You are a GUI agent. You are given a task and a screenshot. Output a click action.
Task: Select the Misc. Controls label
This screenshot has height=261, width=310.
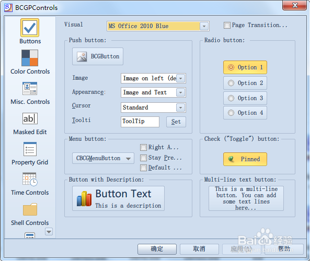coord(30,102)
